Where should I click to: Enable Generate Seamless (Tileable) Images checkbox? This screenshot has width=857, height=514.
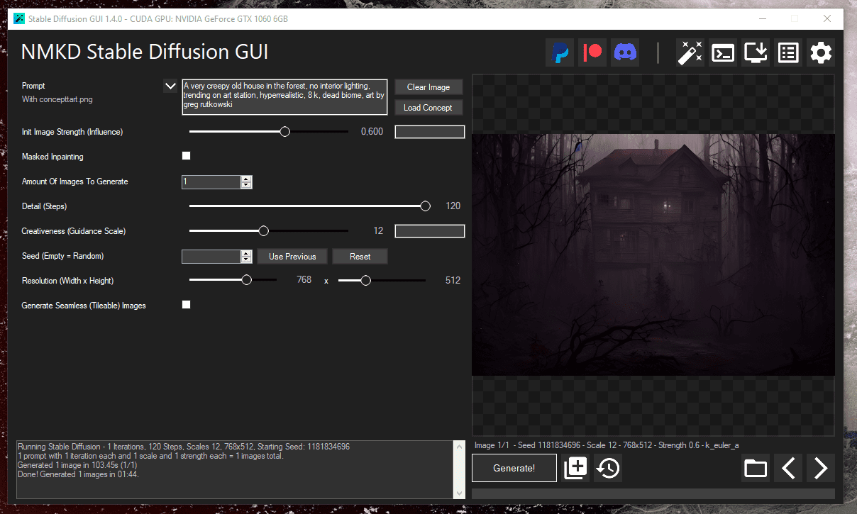point(187,305)
